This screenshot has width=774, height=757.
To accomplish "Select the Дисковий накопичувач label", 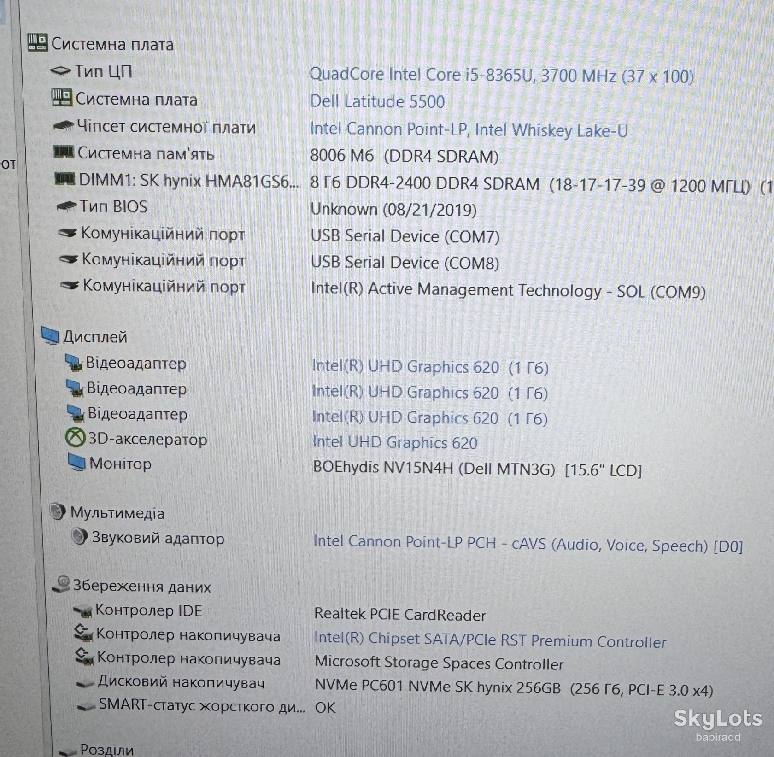I will tap(181, 682).
